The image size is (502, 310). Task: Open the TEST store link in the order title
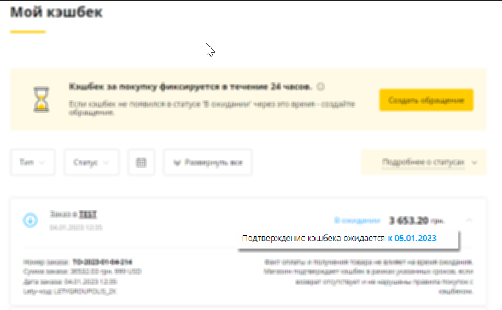pos(88,214)
